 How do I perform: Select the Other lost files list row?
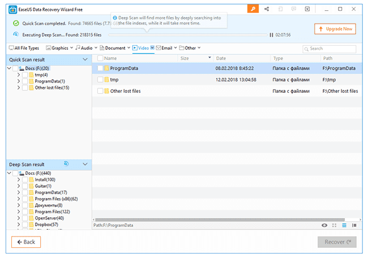226,91
